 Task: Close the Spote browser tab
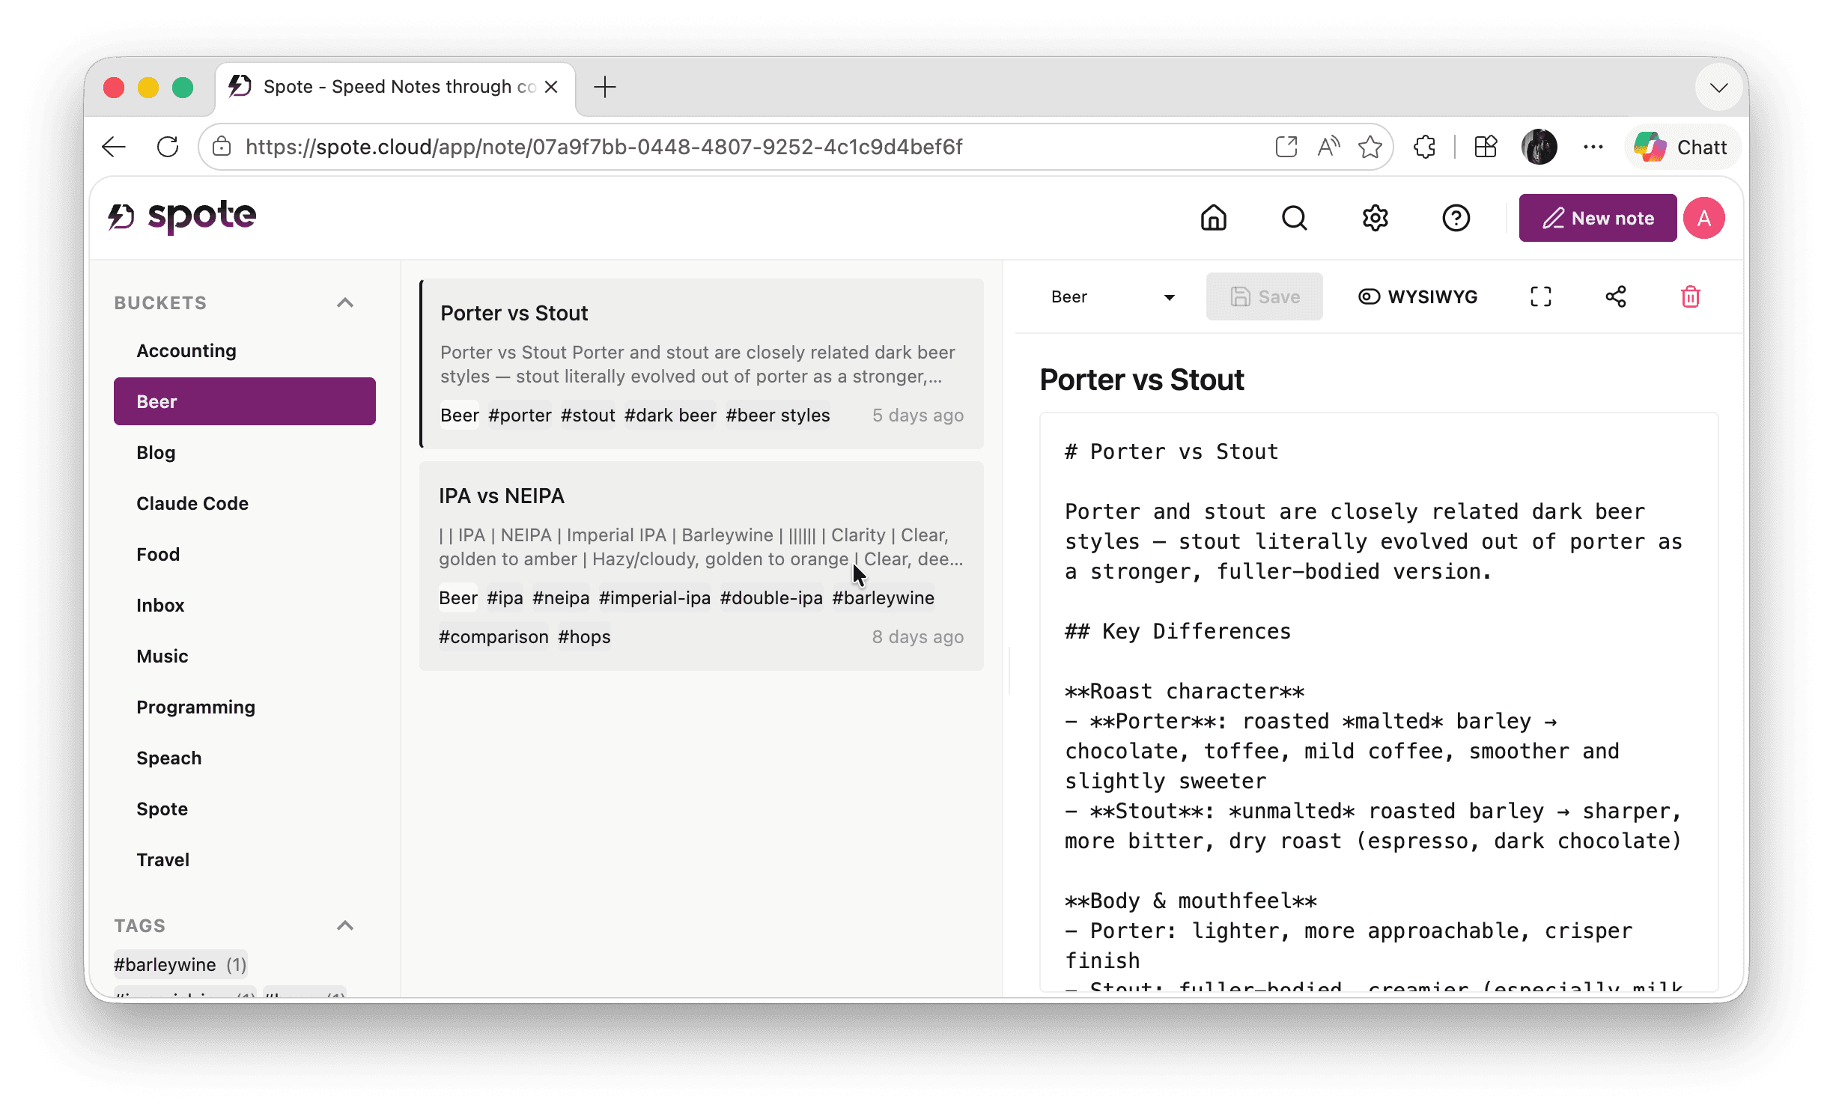tap(552, 87)
